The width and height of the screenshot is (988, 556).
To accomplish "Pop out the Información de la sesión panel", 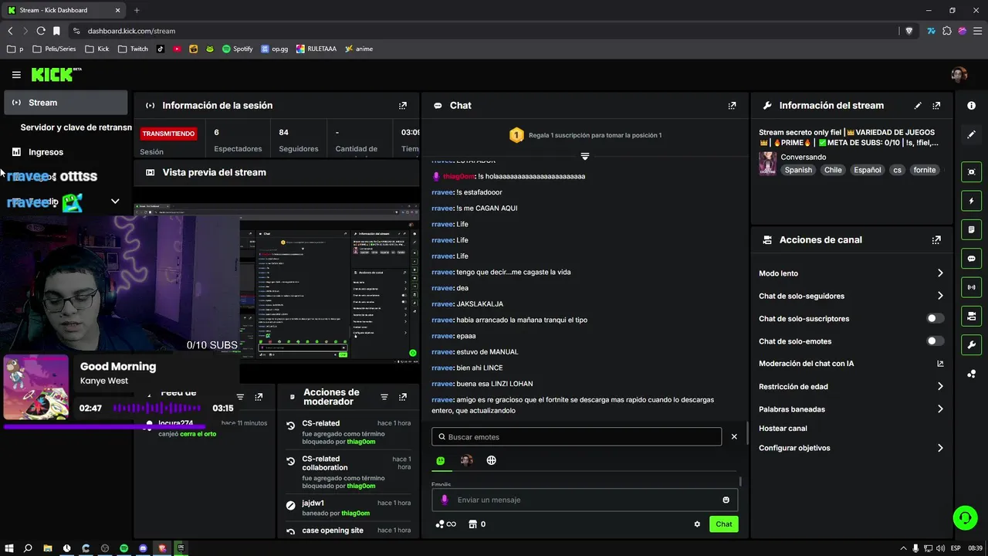I will tap(402, 106).
